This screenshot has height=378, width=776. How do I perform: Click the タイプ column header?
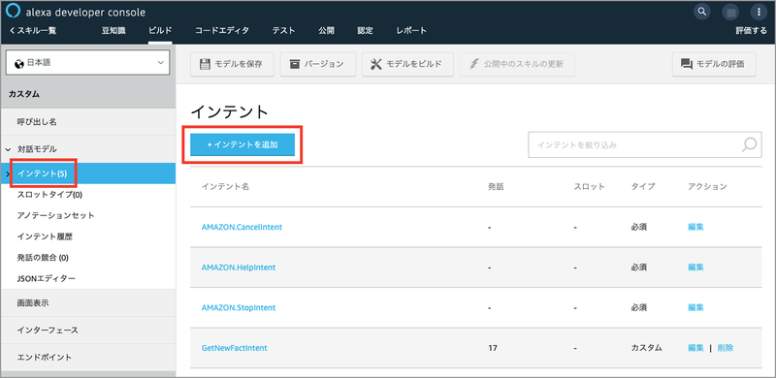pyautogui.click(x=643, y=186)
